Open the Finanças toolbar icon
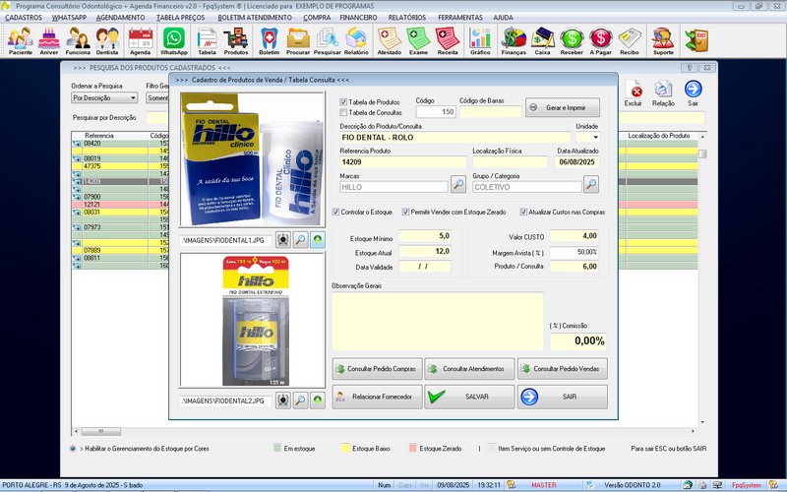 [514, 40]
